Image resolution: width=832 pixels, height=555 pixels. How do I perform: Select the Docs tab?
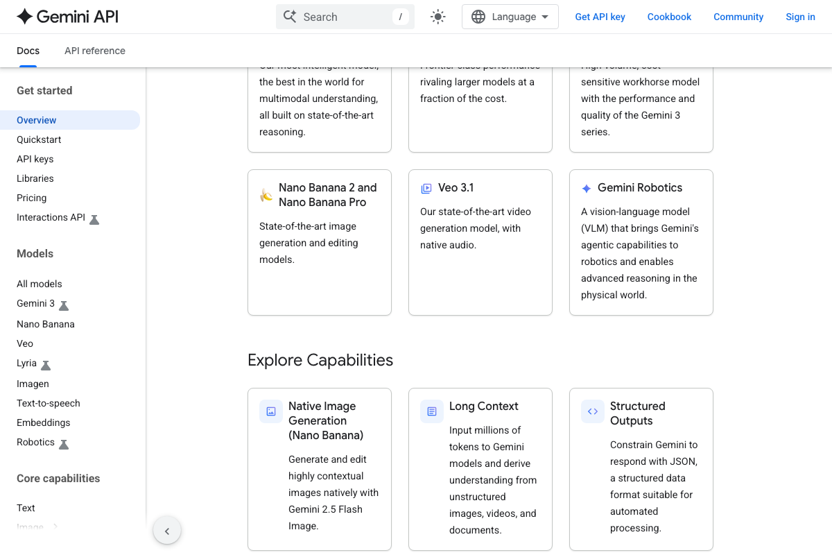[28, 51]
